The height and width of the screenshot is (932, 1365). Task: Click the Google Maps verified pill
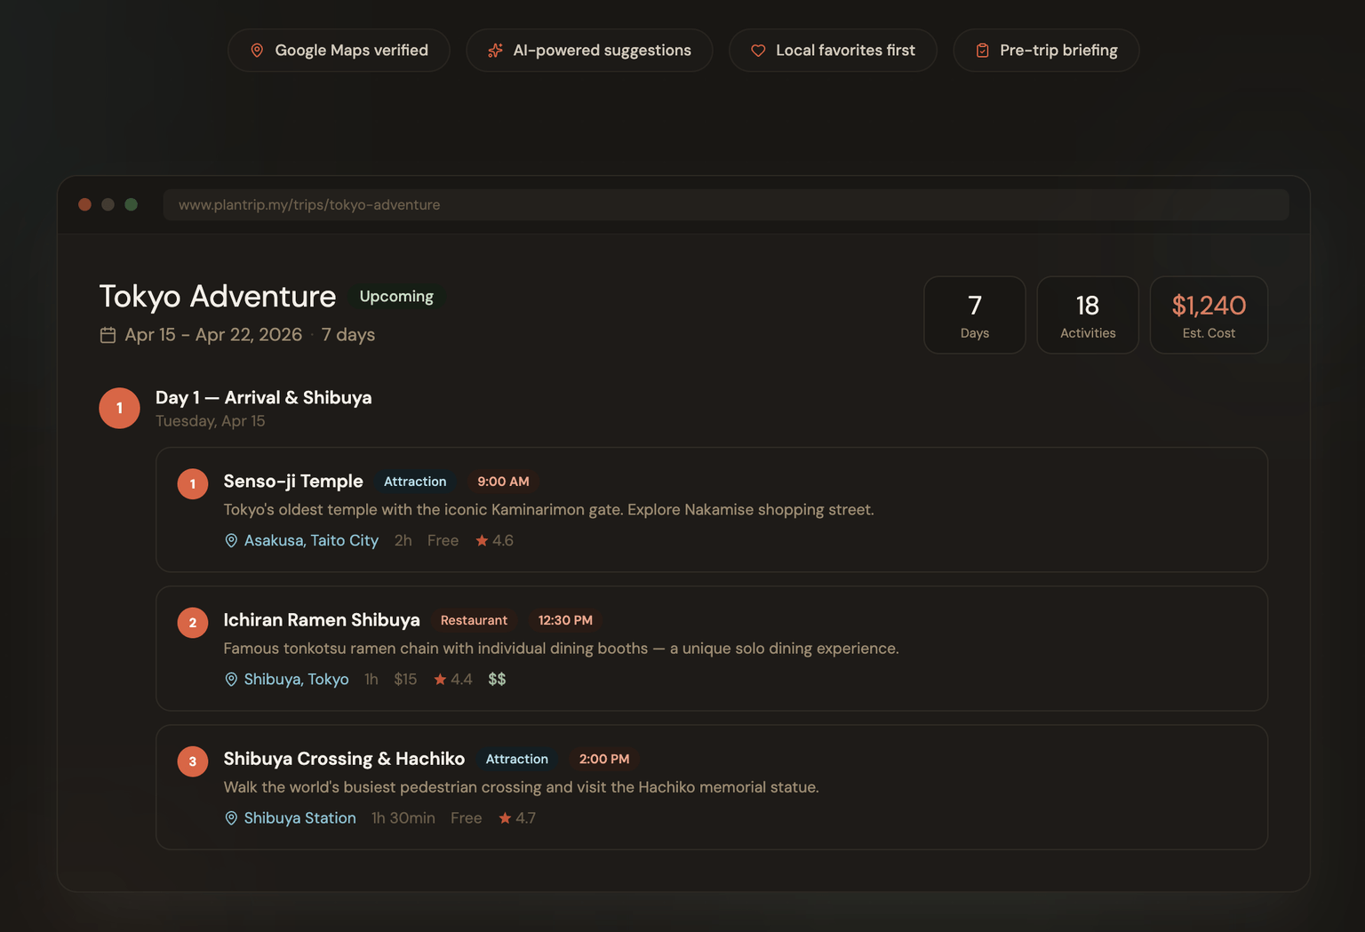(339, 51)
